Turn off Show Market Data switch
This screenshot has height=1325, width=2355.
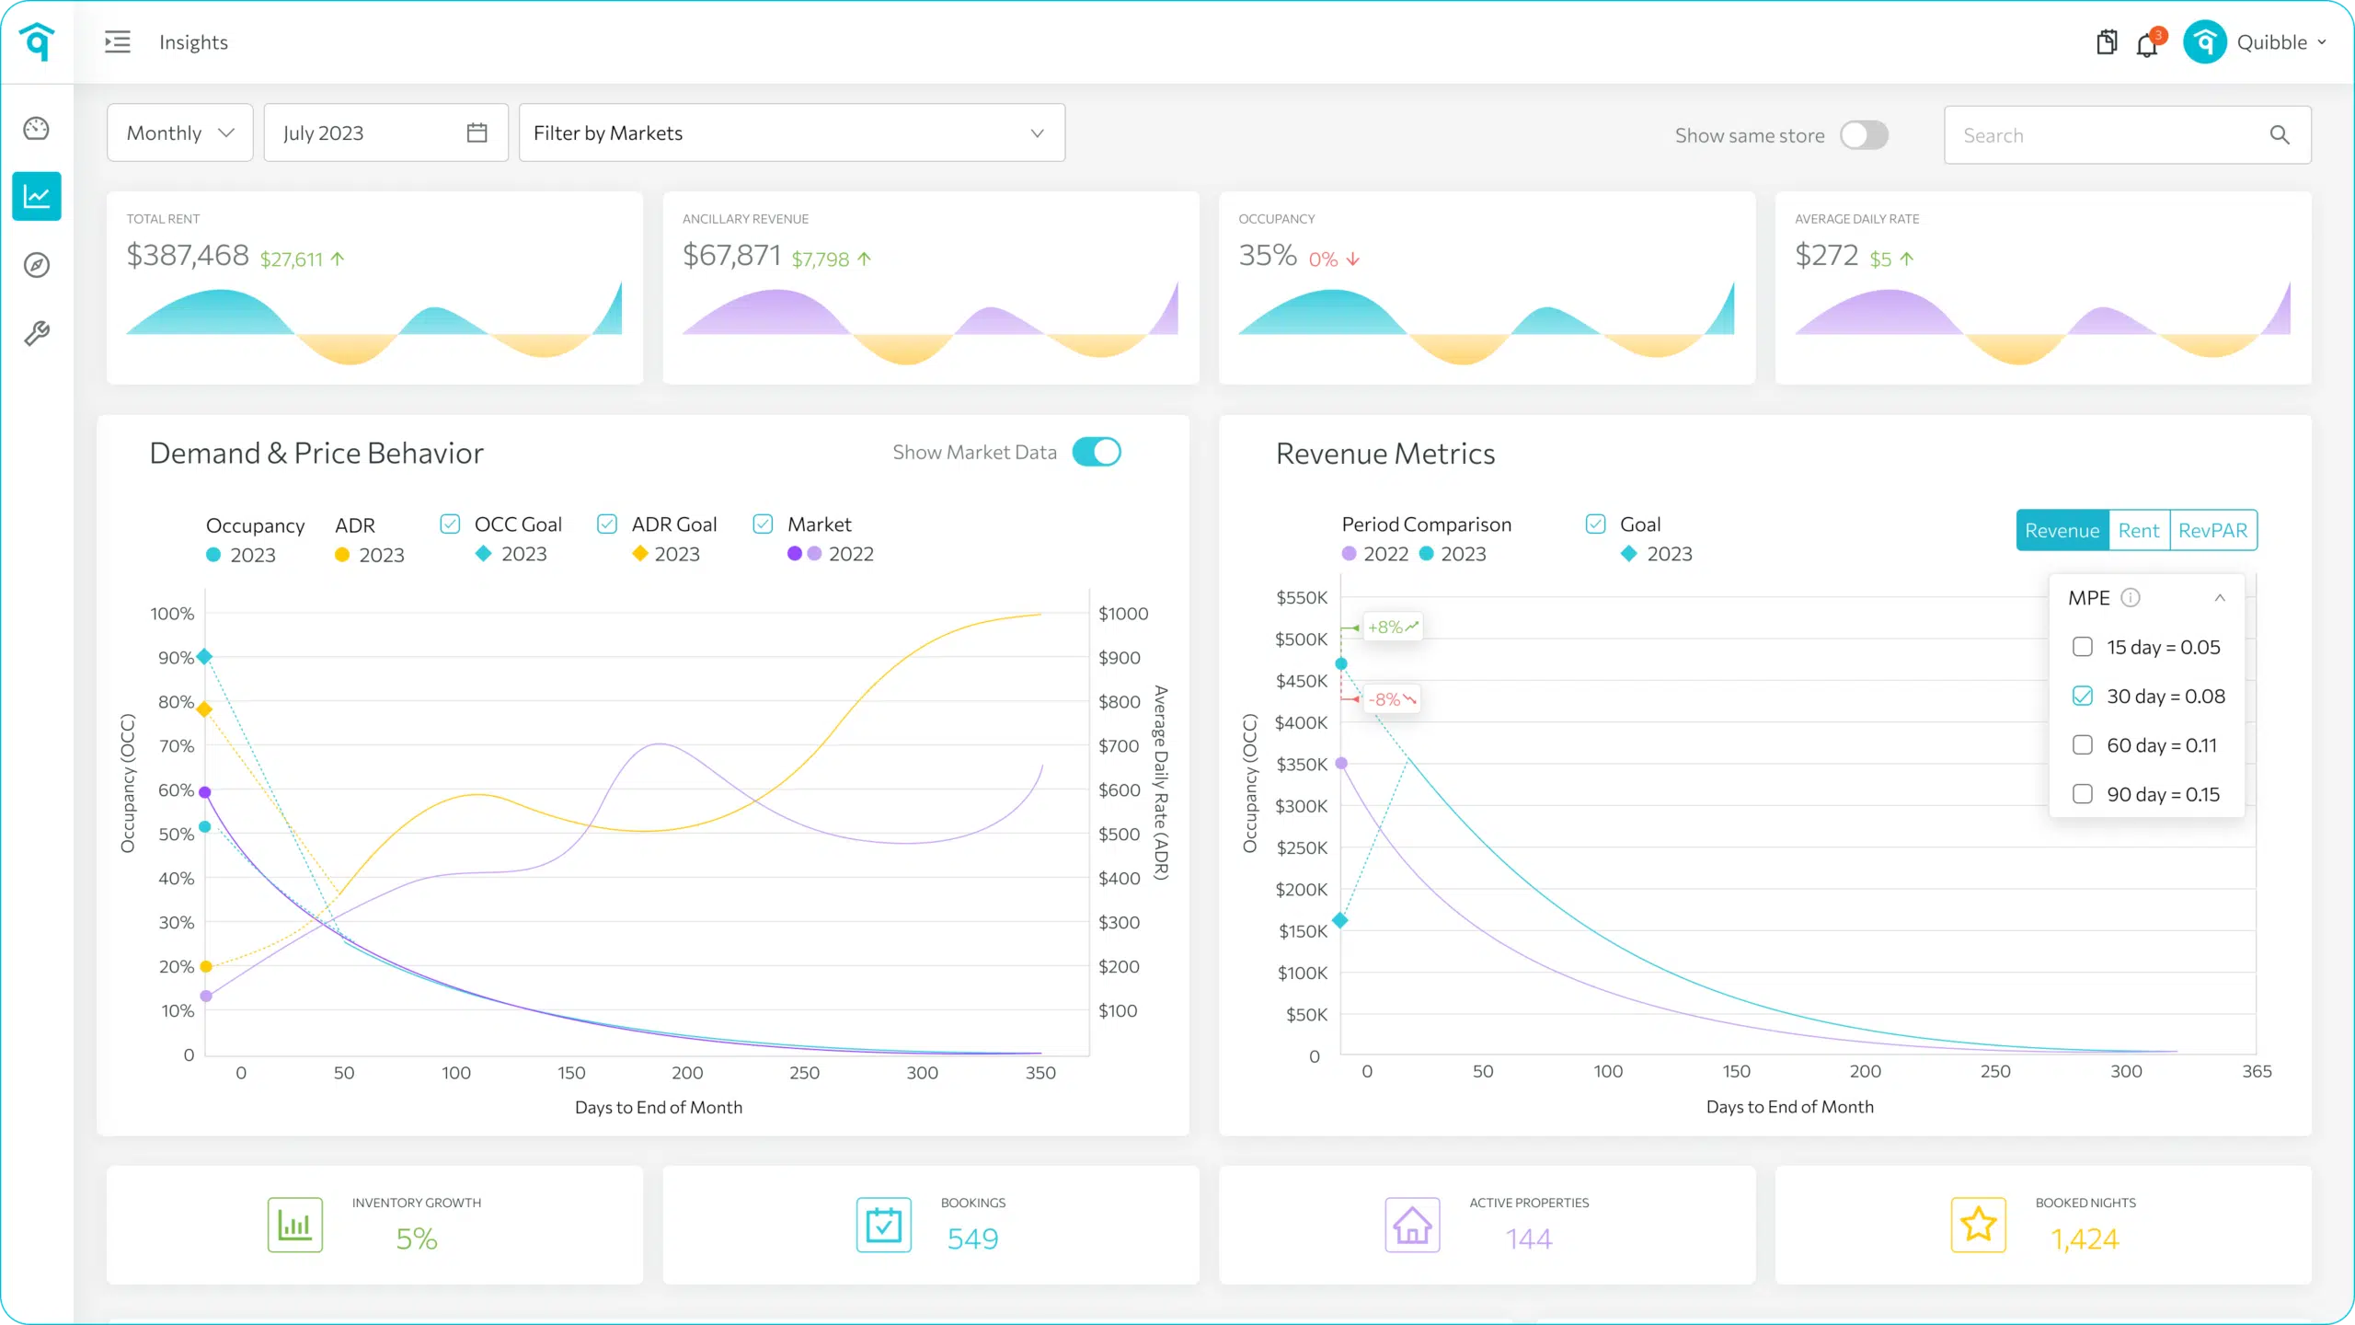tap(1097, 452)
